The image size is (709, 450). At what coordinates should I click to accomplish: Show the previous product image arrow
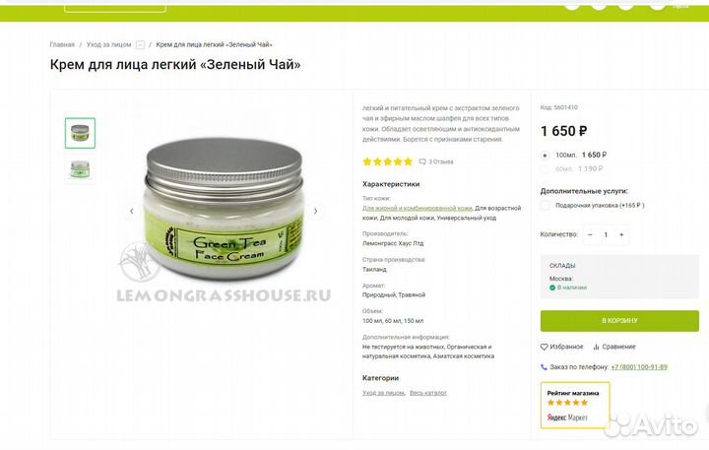(132, 211)
